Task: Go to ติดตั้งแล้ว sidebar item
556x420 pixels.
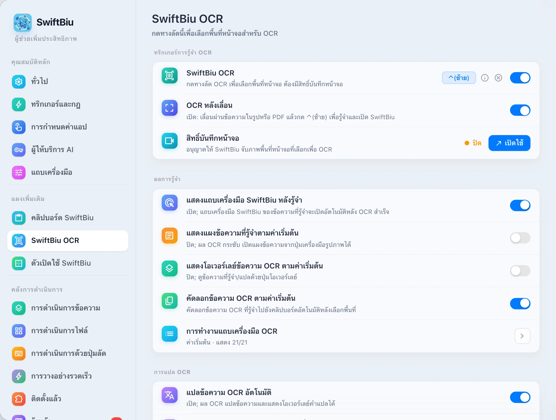Action: tap(68, 399)
